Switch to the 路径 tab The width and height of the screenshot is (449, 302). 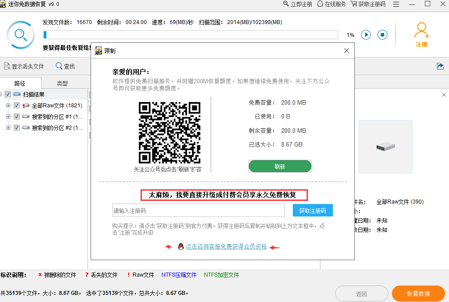(20, 83)
